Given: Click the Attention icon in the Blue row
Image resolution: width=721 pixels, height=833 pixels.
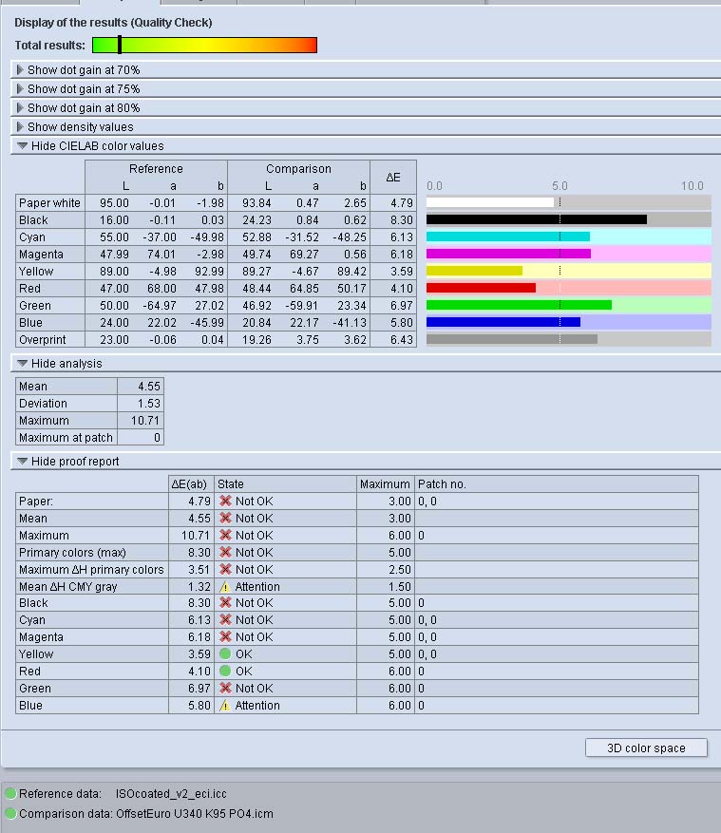Looking at the screenshot, I should click(x=225, y=706).
